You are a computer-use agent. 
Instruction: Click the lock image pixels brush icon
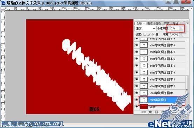(x=149, y=34)
